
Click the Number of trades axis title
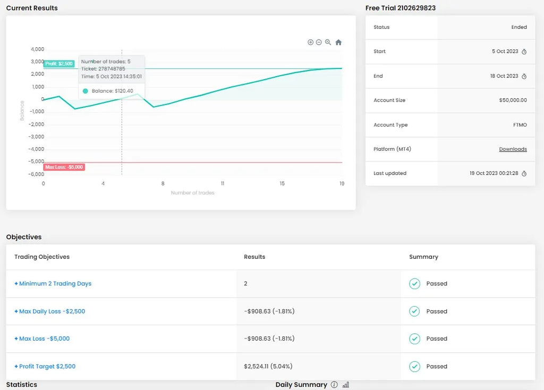(192, 192)
